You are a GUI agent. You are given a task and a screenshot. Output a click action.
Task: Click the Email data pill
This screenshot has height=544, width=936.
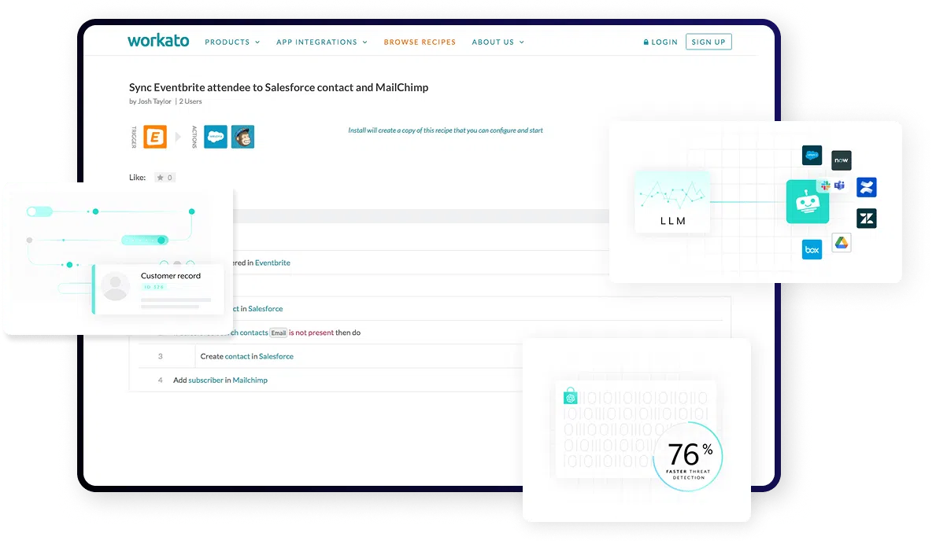pyautogui.click(x=279, y=333)
